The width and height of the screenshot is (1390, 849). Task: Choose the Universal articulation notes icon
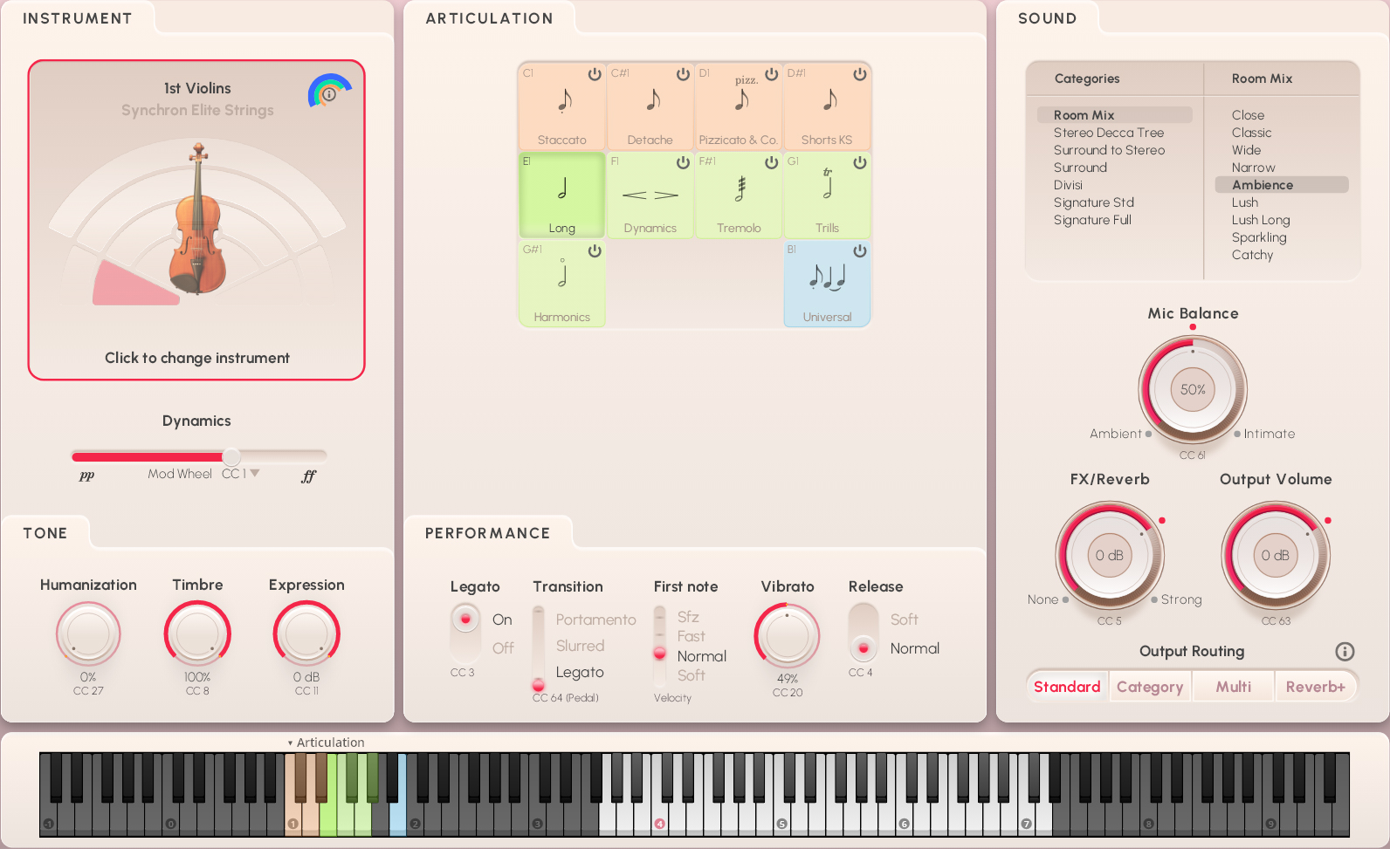click(827, 277)
